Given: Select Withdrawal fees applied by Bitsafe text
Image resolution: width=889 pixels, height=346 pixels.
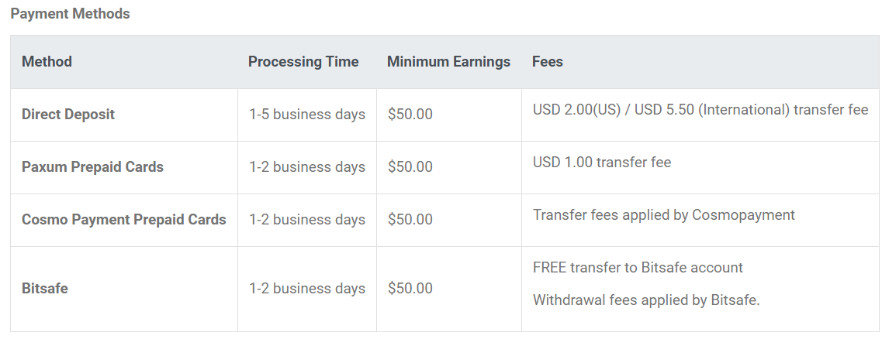Looking at the screenshot, I should pyautogui.click(x=646, y=300).
